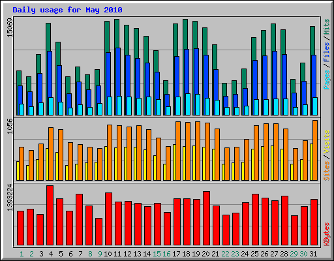Viewport: 334px width, 261px height.
Task: Select day 26 on the x-axis
Action: pyautogui.click(x=264, y=254)
